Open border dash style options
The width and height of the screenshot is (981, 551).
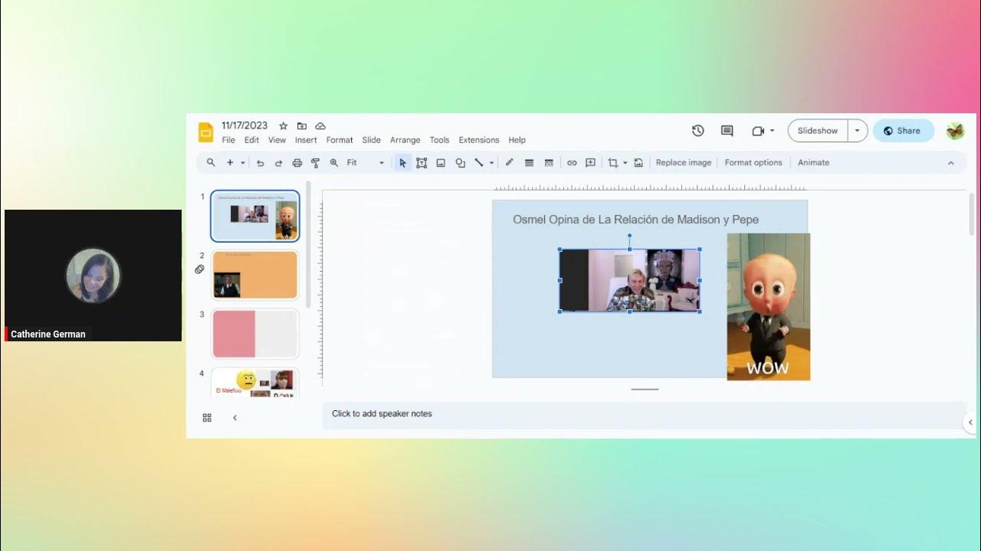coord(549,162)
